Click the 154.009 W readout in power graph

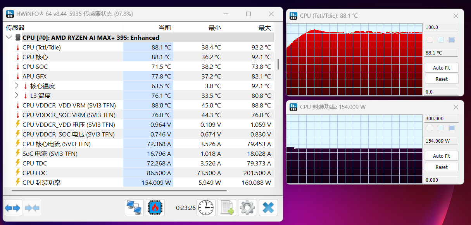[441, 141]
